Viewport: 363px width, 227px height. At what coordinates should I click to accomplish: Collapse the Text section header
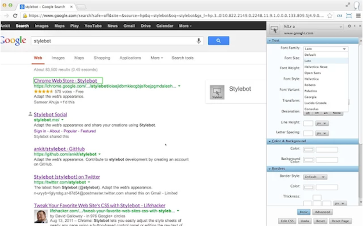[313, 40]
